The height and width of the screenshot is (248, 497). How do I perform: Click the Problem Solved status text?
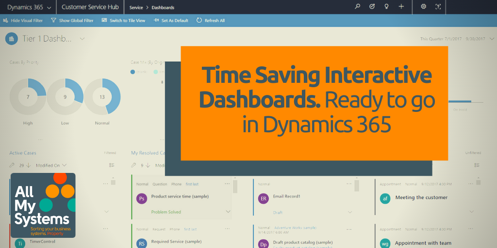[166, 212]
